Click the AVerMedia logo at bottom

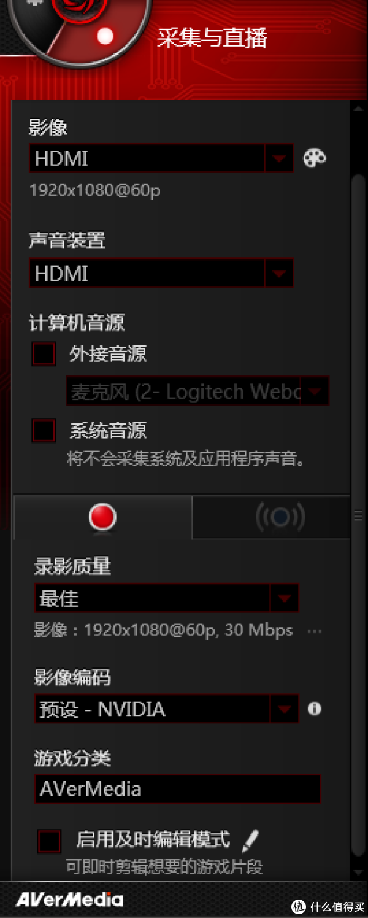tap(69, 900)
